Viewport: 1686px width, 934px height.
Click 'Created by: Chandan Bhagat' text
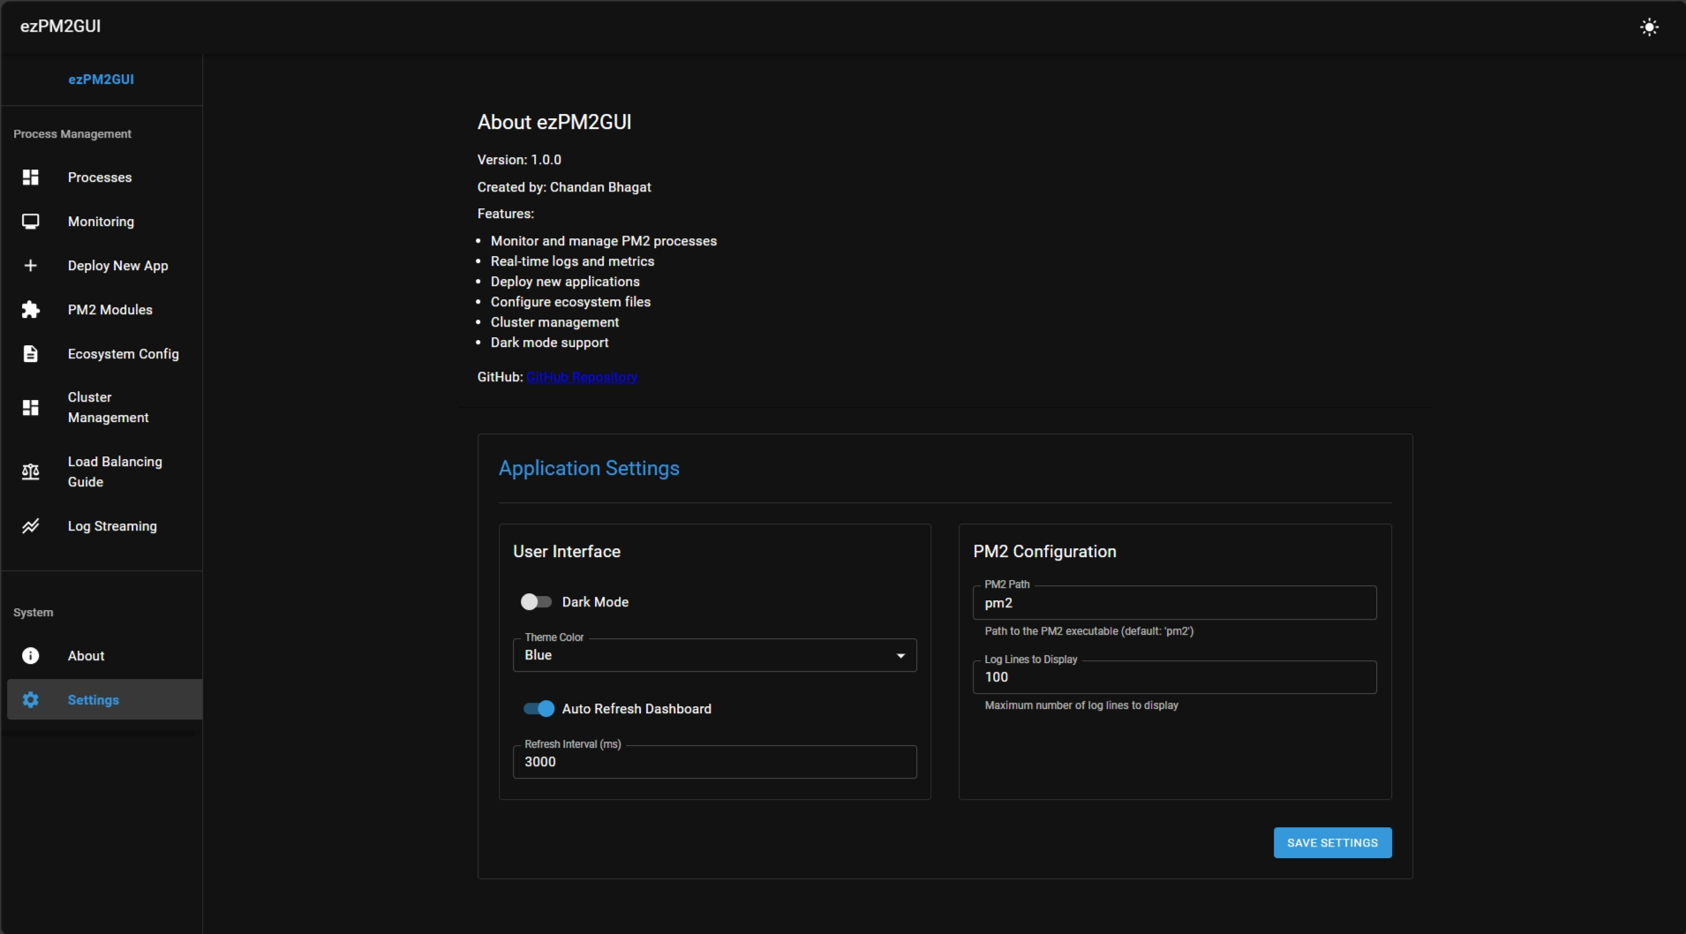(x=564, y=187)
